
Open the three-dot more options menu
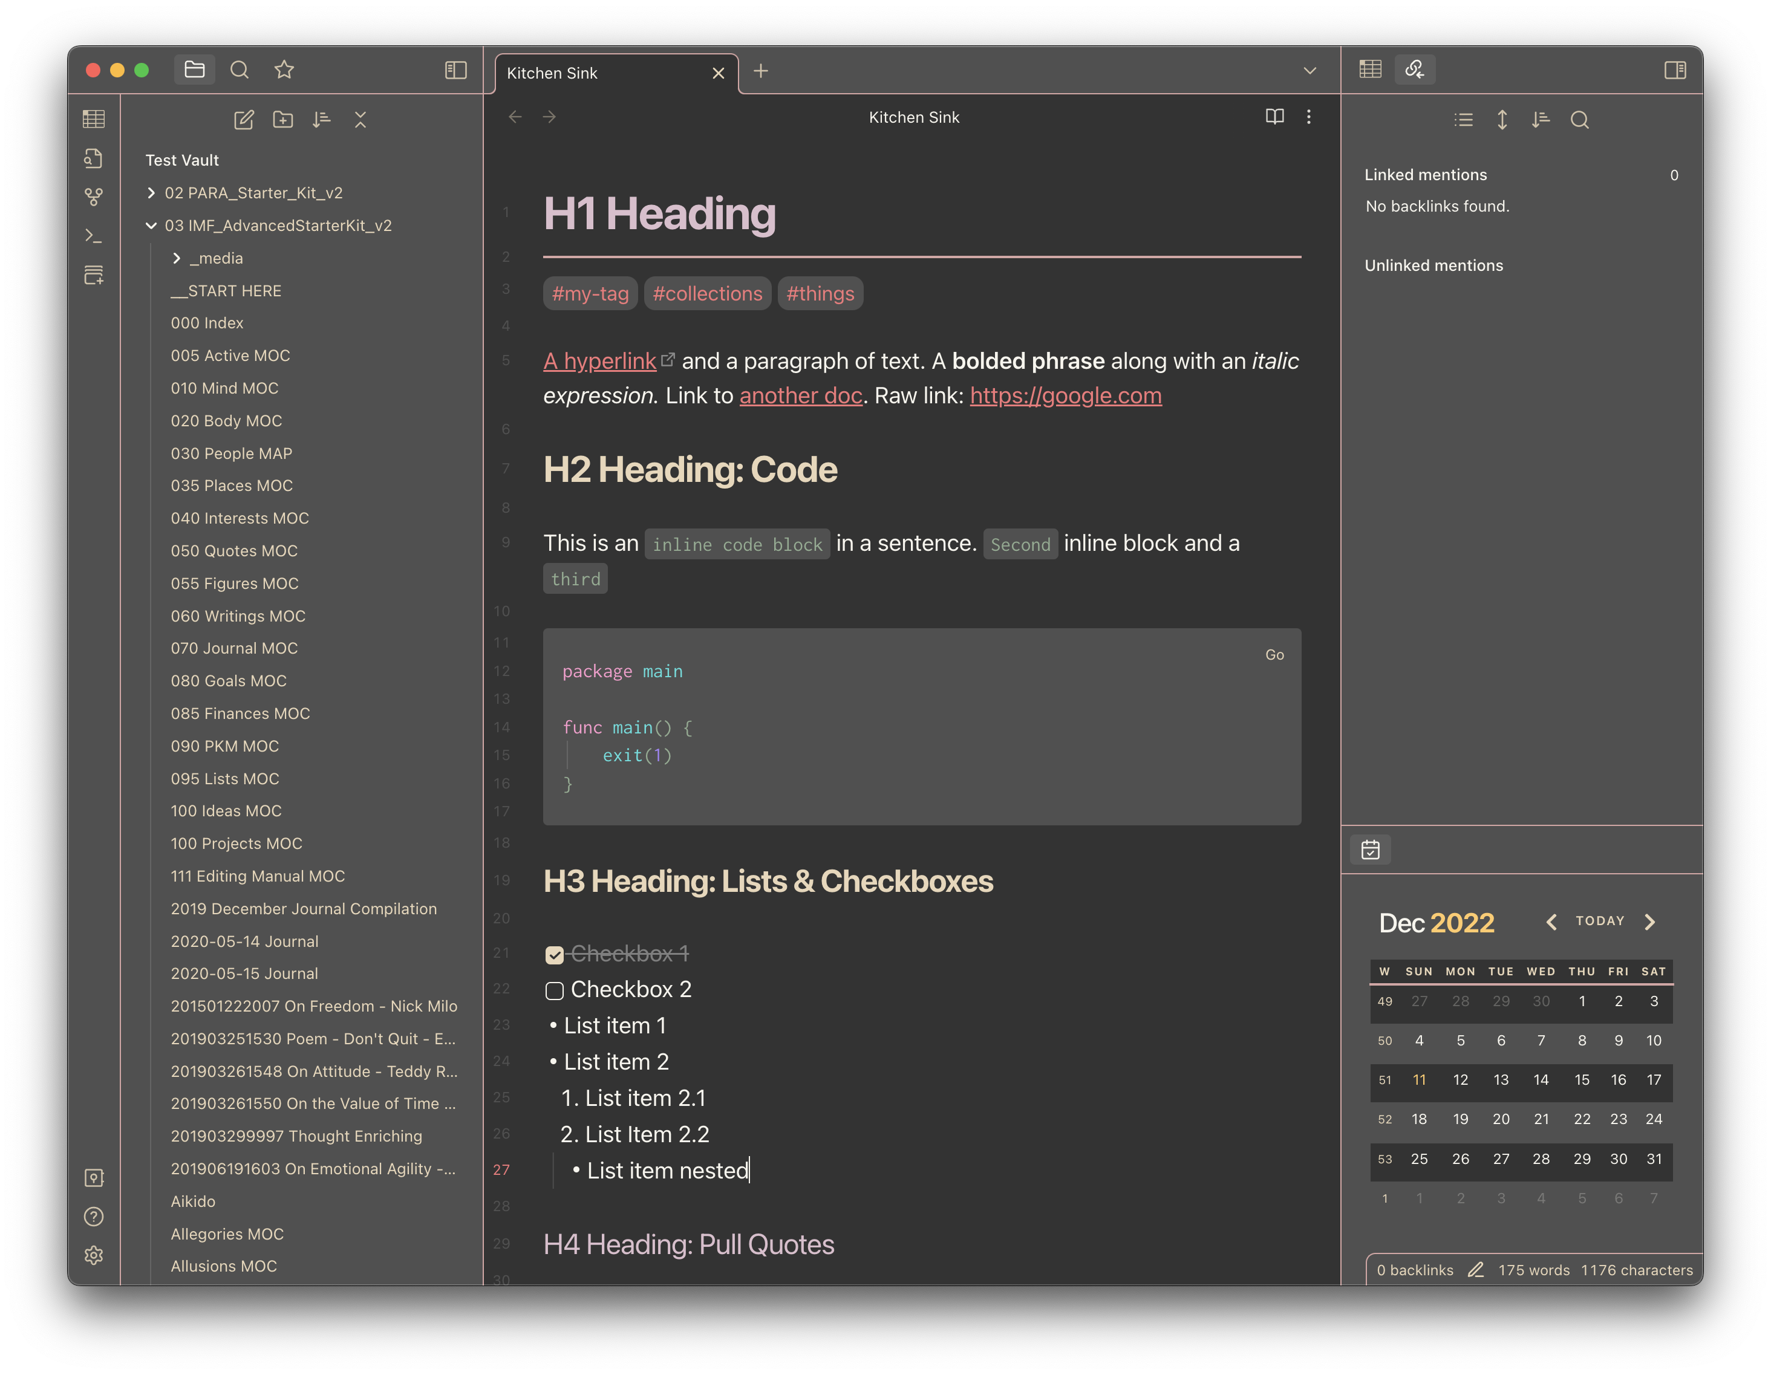[x=1308, y=117]
